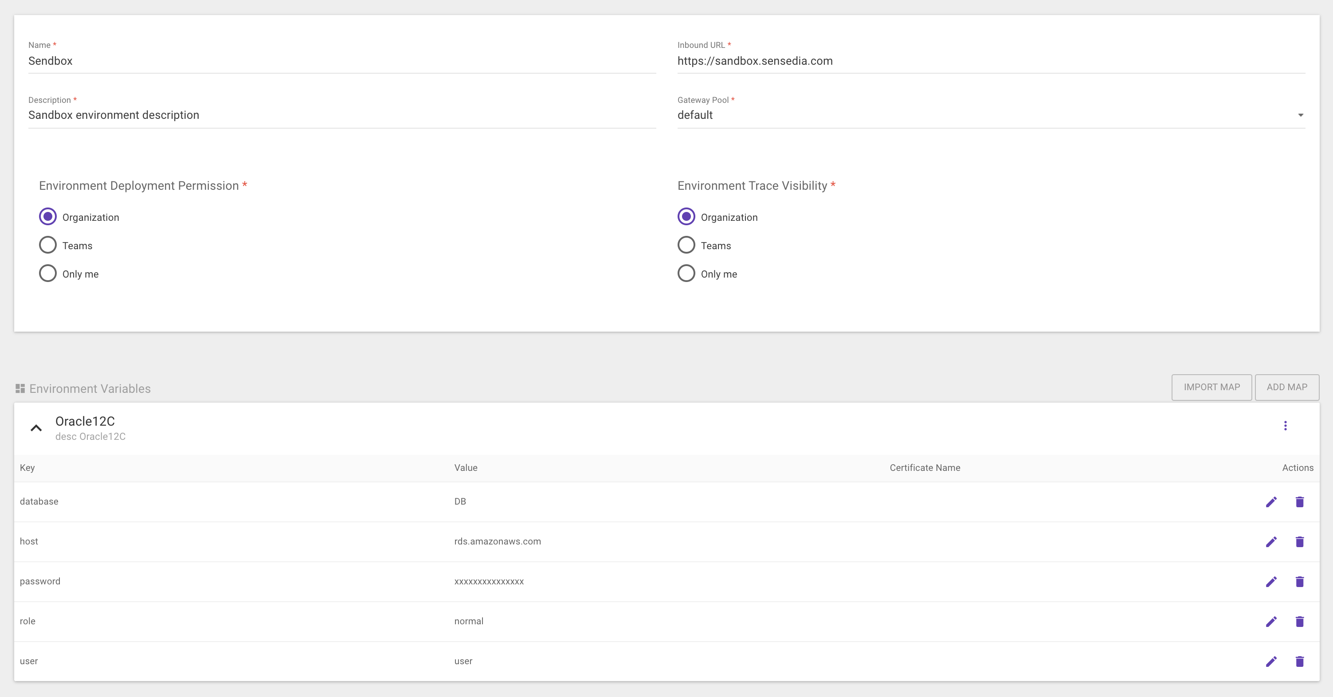Edit the role variable
This screenshot has width=1333, height=697.
1271,622
